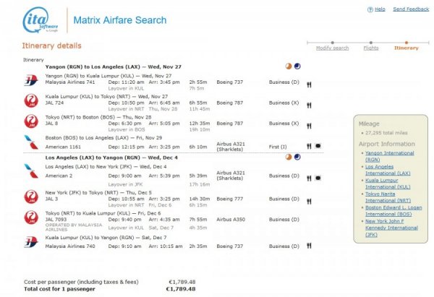The width and height of the screenshot is (434, 297).
Task: Click the orange day icon for Los Angeles to Yangon
Action: pos(289,157)
